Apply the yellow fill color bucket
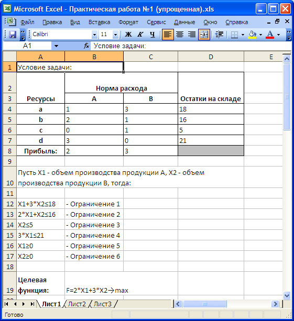Screen dimensions: 294x321 tap(252, 35)
